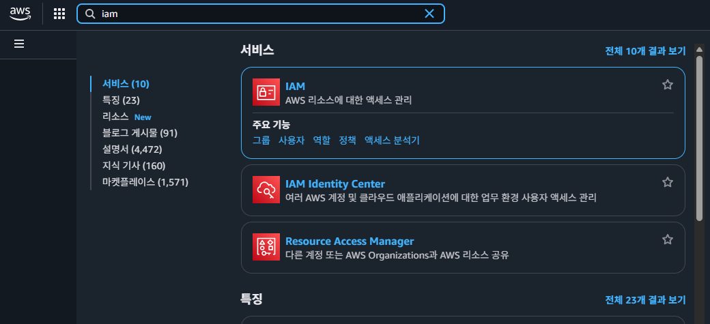View all results via 전체 10개 결과 보기
The image size is (710, 324).
645,51
